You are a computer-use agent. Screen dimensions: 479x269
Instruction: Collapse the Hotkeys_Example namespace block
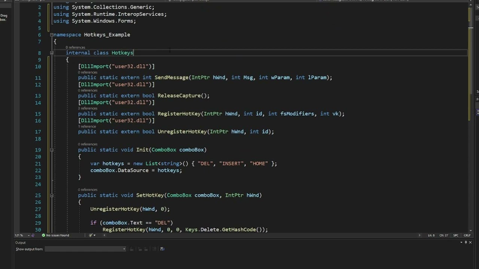tap(52, 35)
